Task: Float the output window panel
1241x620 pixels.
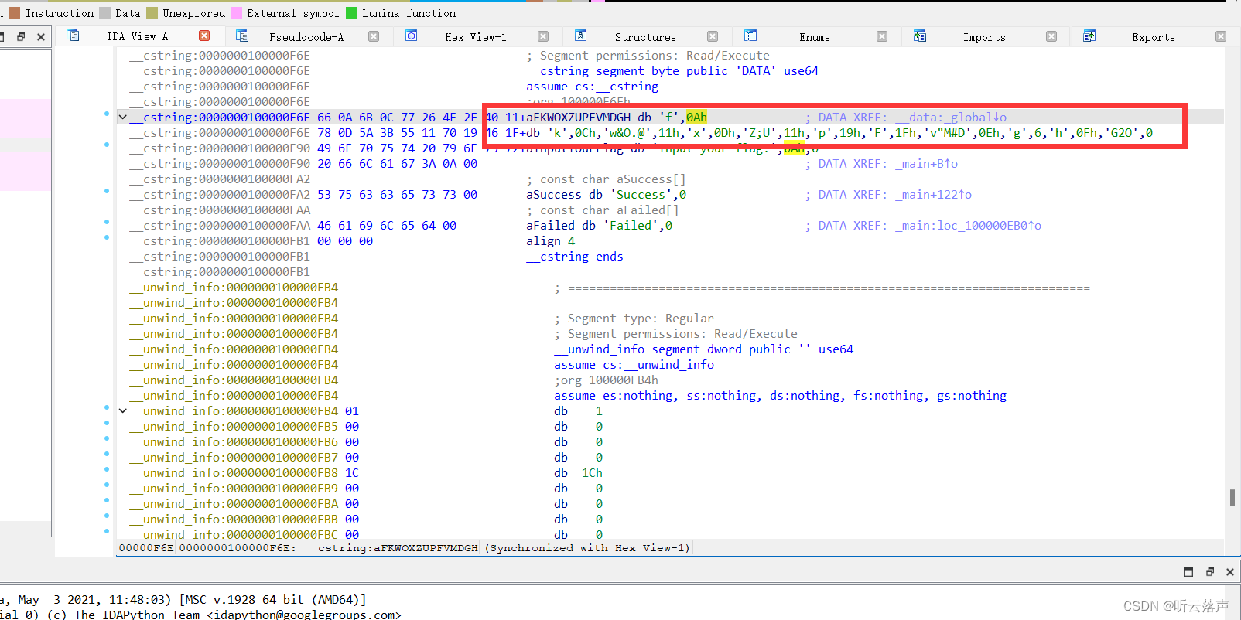Action: 1209,572
